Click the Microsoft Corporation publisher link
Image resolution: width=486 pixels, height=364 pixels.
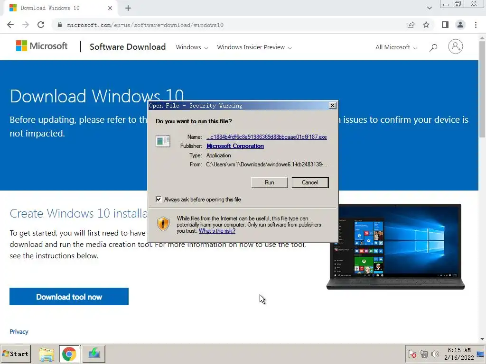pos(235,146)
